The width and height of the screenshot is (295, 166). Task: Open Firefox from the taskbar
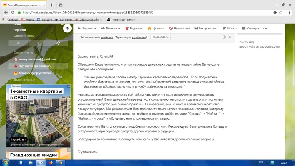[x=51, y=163]
